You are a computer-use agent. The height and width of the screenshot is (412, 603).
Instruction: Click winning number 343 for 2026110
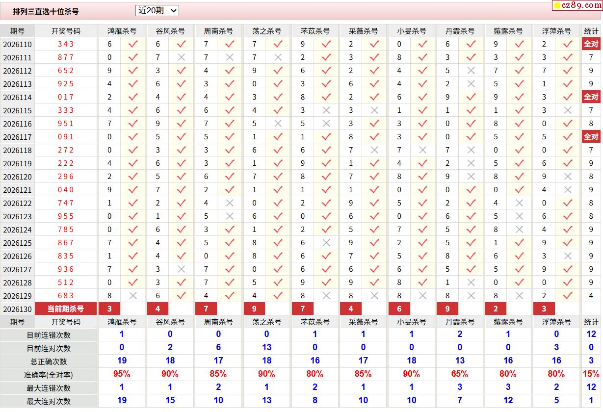[x=66, y=44]
